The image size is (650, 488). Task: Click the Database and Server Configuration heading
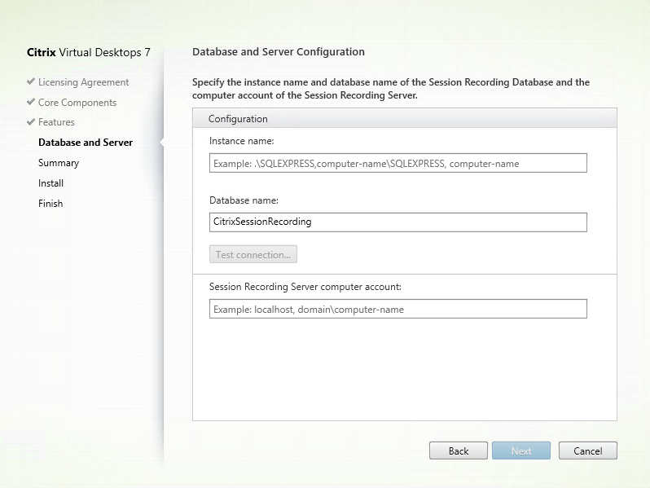click(279, 51)
